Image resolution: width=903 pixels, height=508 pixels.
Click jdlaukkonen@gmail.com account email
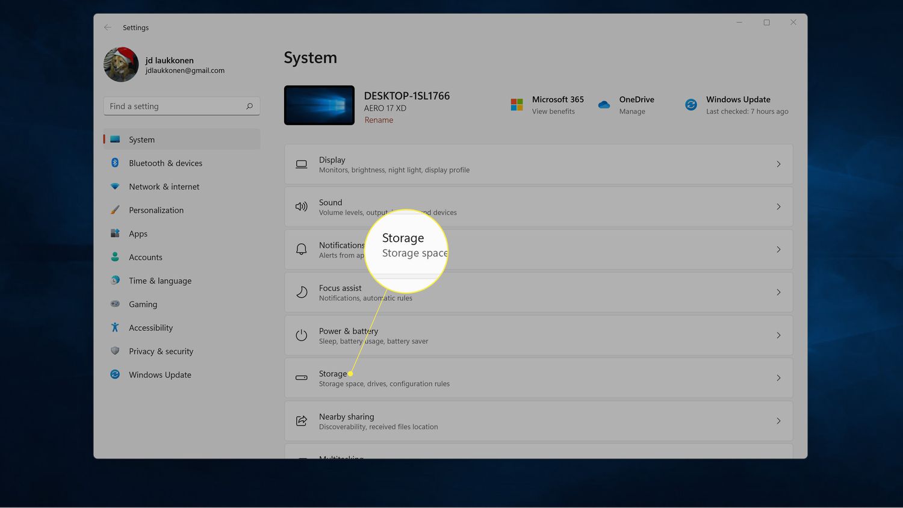click(x=185, y=70)
